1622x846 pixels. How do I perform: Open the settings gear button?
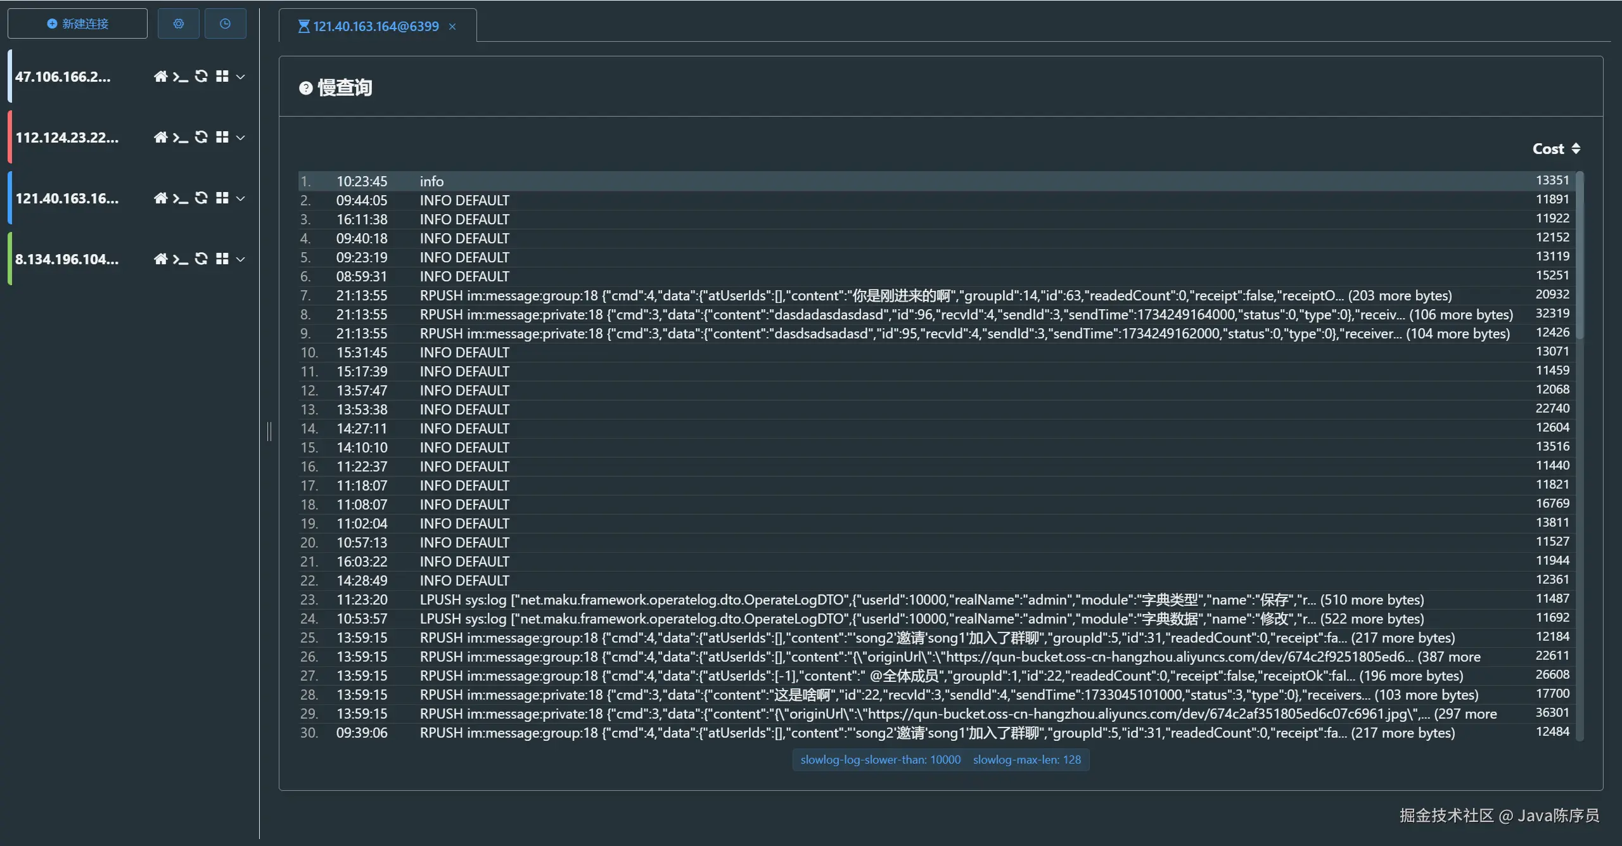pyautogui.click(x=179, y=24)
